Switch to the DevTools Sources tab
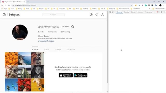Image resolution: width=166 pixels, height=93 pixels. click(133, 12)
